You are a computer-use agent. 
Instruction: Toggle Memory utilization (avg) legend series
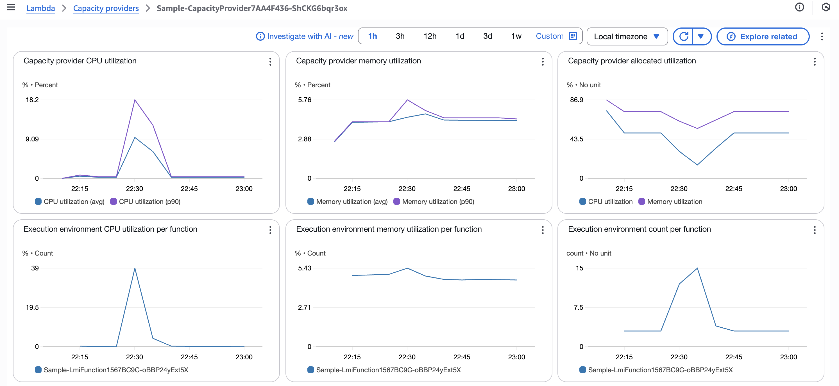[348, 202]
